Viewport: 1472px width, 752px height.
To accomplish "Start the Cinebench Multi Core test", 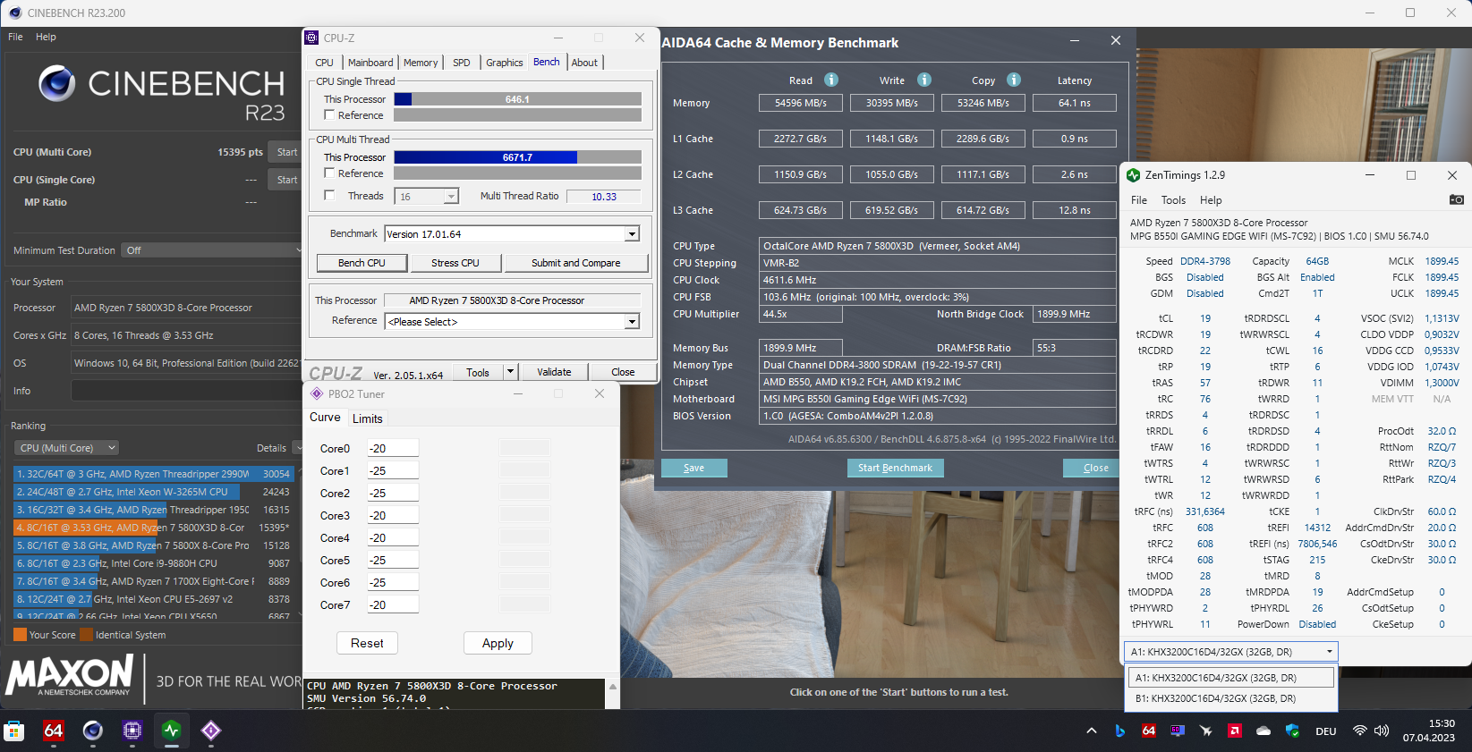I will [286, 152].
